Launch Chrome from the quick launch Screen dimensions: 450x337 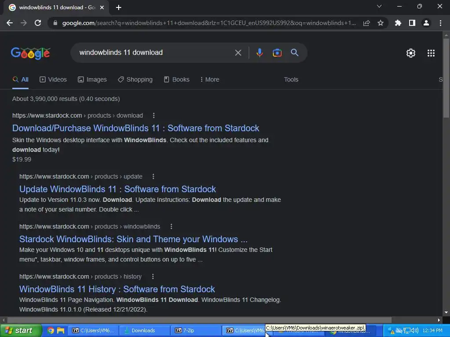[51, 330]
